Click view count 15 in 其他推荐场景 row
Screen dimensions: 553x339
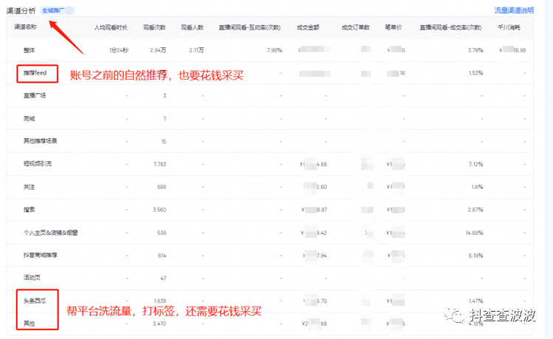pos(164,142)
